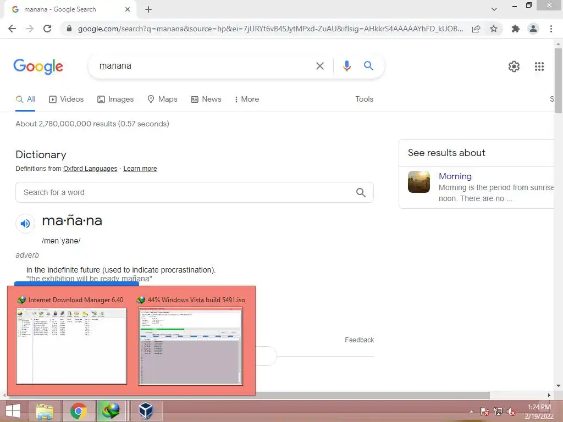Click the Morning thumbnail image
The image size is (563, 422).
418,182
